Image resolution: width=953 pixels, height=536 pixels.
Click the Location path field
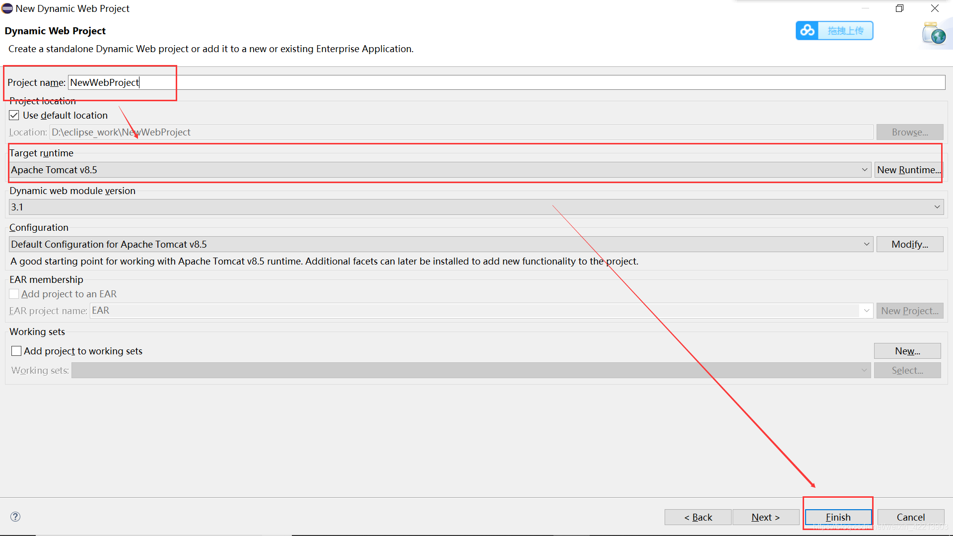[461, 132]
